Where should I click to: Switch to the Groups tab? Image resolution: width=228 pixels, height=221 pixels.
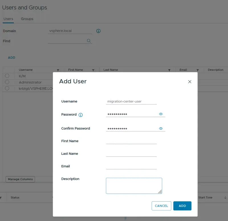coord(27,19)
